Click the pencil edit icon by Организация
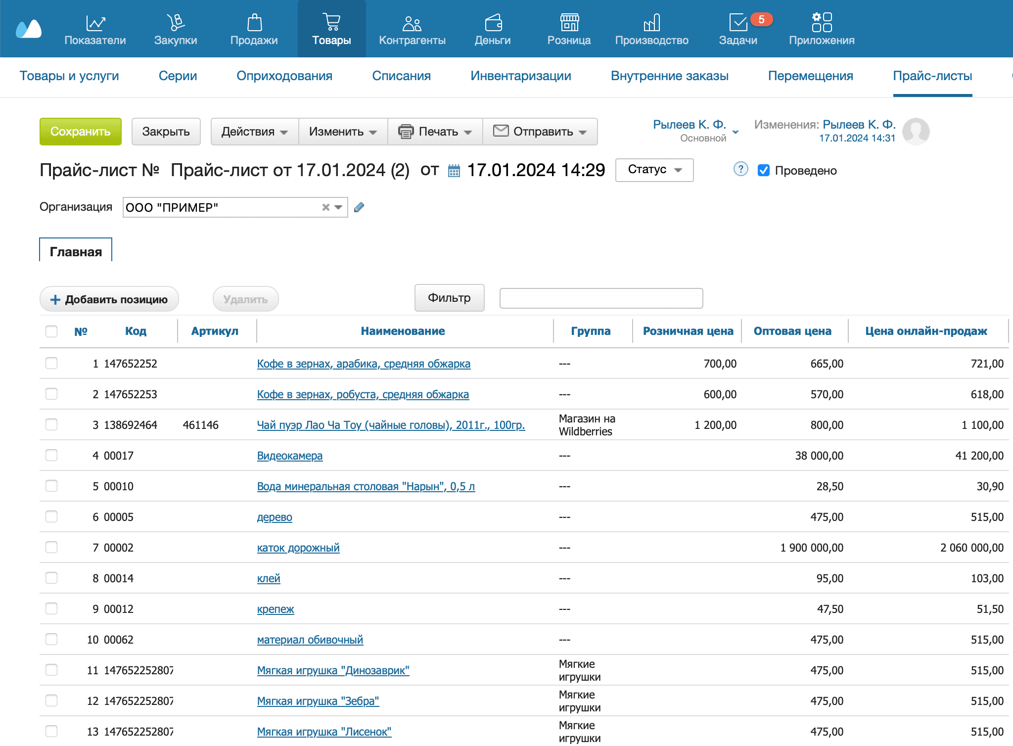Viewport: 1013px width, 746px height. point(359,207)
